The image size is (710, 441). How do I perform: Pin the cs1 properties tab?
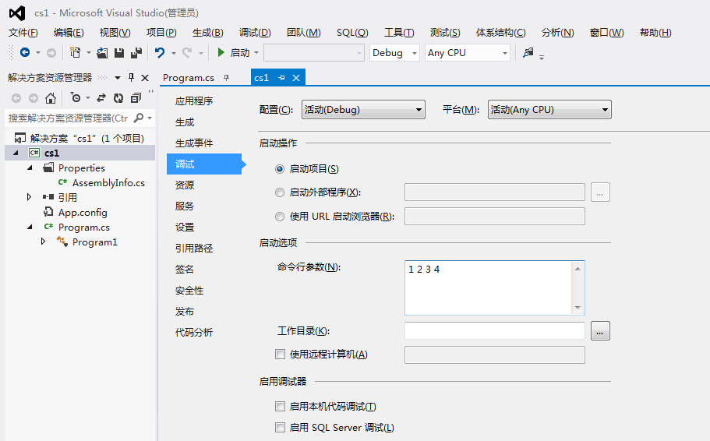[x=281, y=78]
